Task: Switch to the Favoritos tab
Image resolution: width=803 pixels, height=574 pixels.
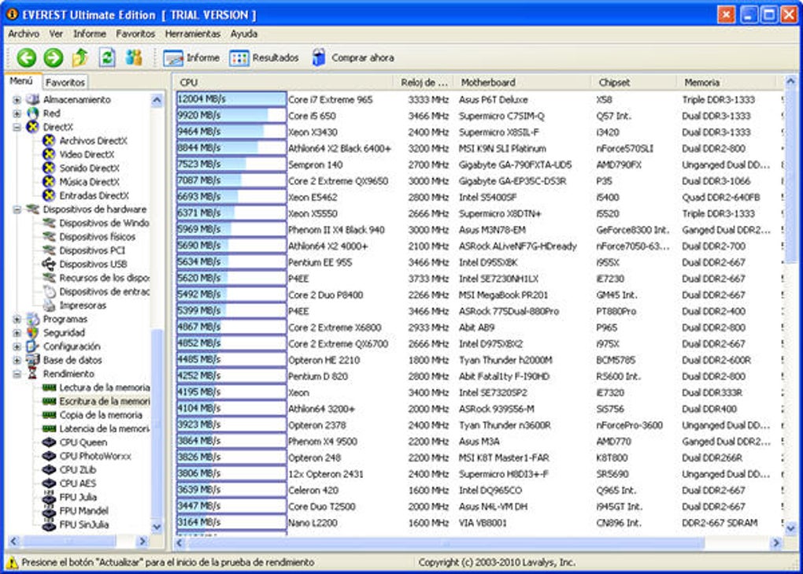Action: (x=65, y=82)
